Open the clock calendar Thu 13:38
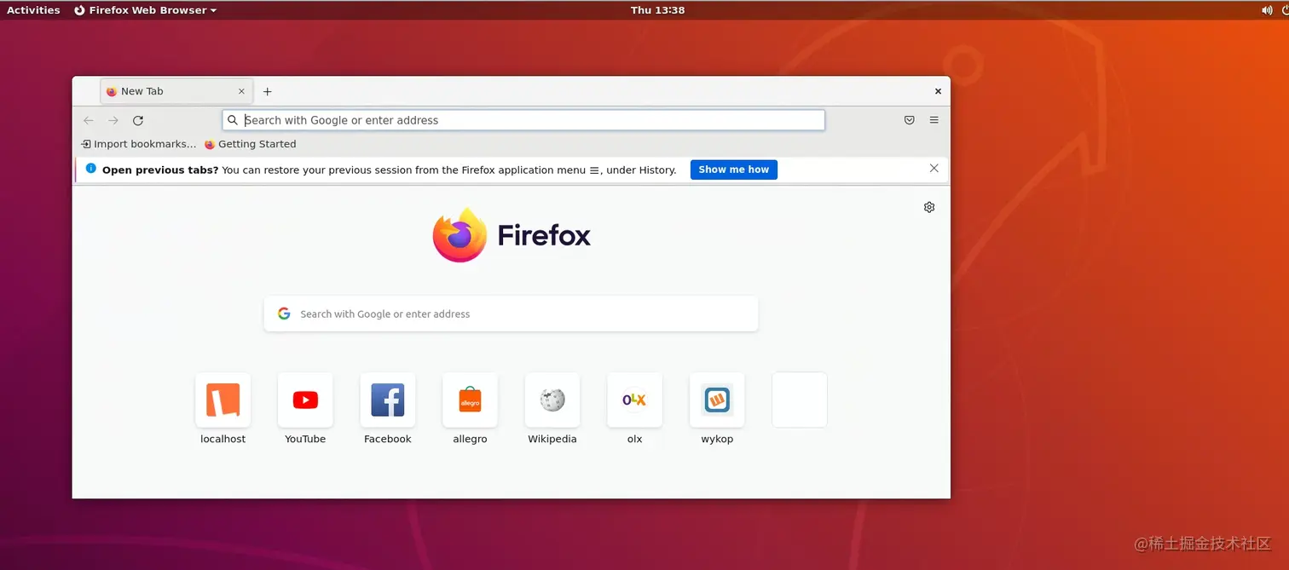1289x570 pixels. (x=657, y=10)
